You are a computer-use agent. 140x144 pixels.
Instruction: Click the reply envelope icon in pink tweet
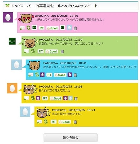(x=22, y=28)
